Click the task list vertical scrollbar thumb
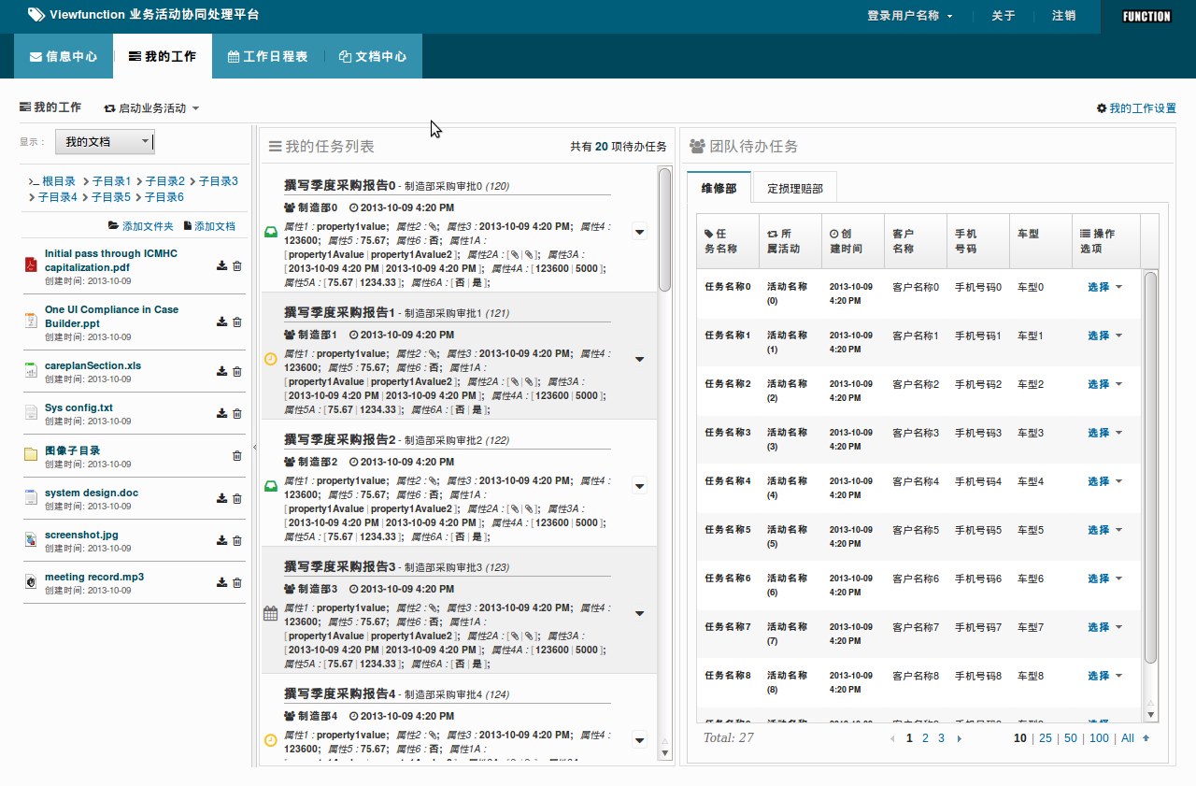Image resolution: width=1196 pixels, height=786 pixels. pos(664,230)
